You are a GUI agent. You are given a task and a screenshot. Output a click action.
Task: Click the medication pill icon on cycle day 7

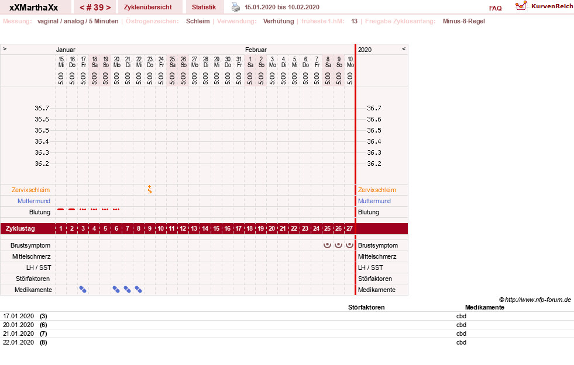127,289
